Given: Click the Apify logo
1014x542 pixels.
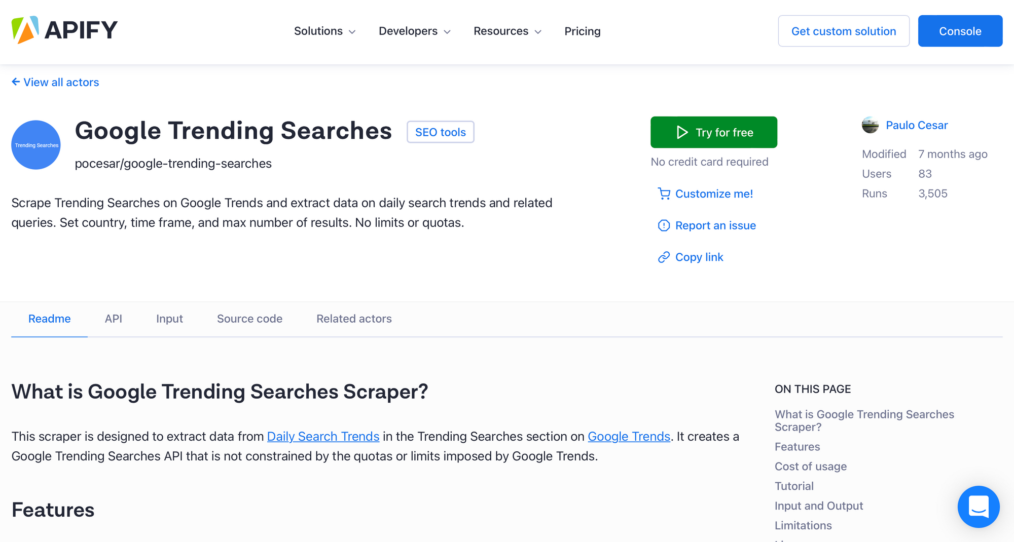Looking at the screenshot, I should click(64, 30).
